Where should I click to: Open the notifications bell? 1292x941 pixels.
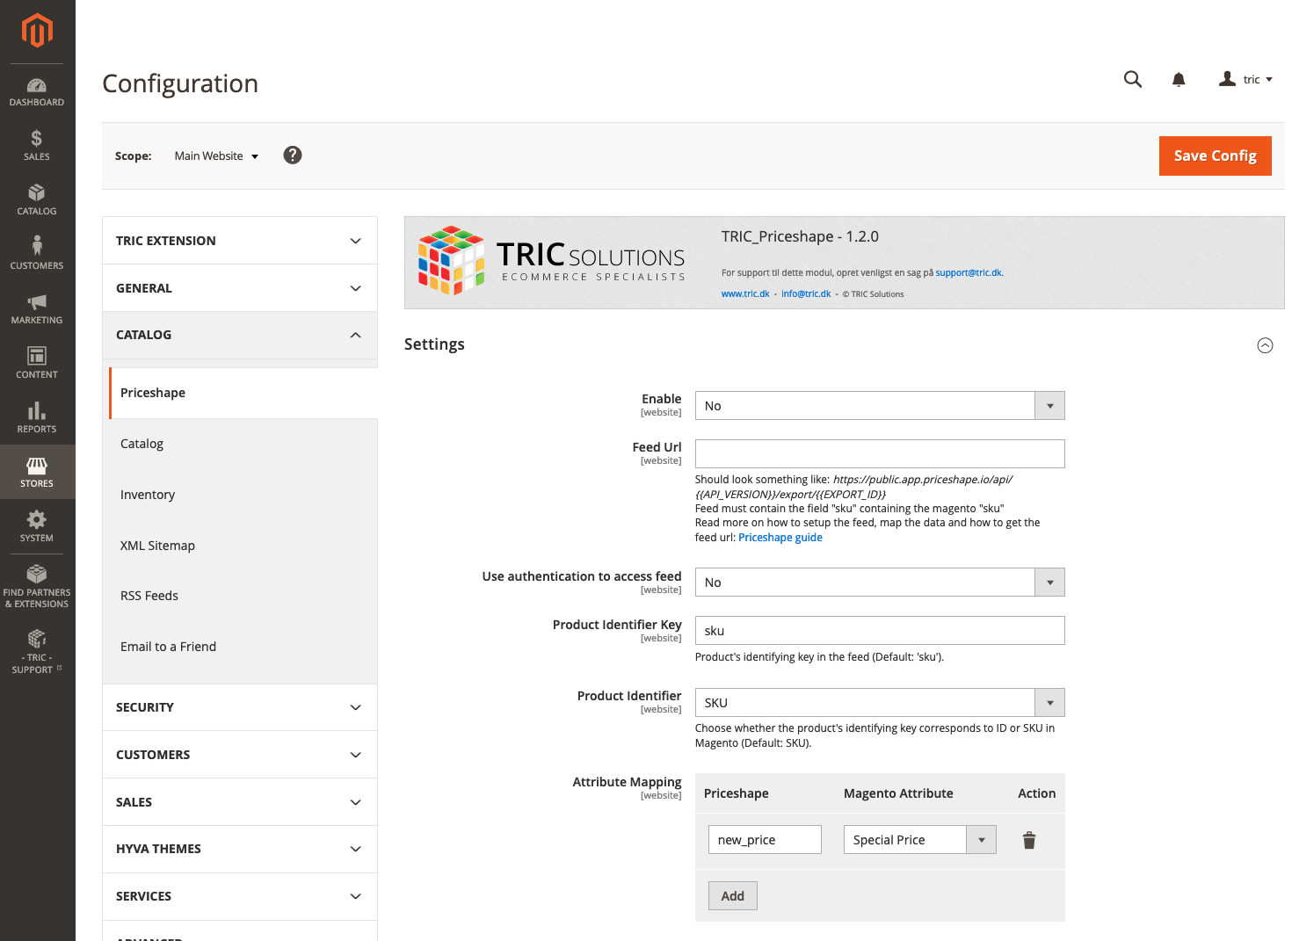[x=1179, y=80]
